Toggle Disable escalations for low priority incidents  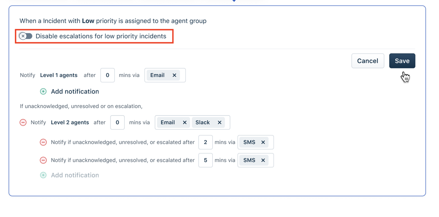click(26, 36)
